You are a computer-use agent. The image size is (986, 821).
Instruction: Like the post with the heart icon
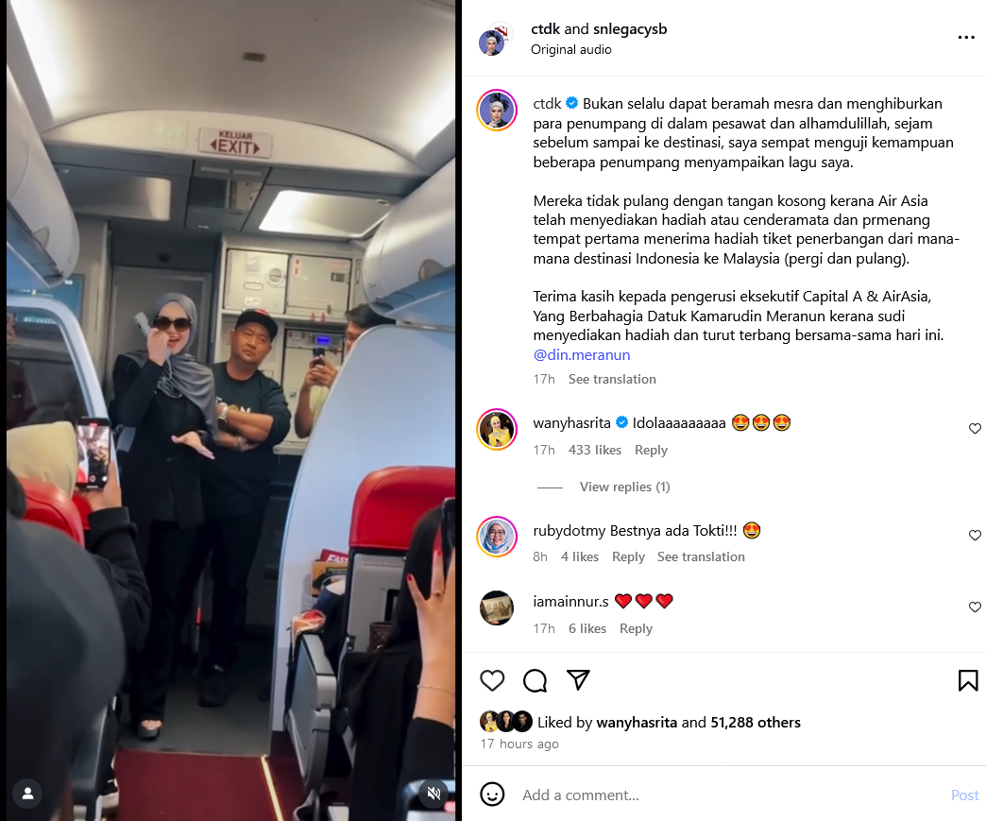pos(492,680)
